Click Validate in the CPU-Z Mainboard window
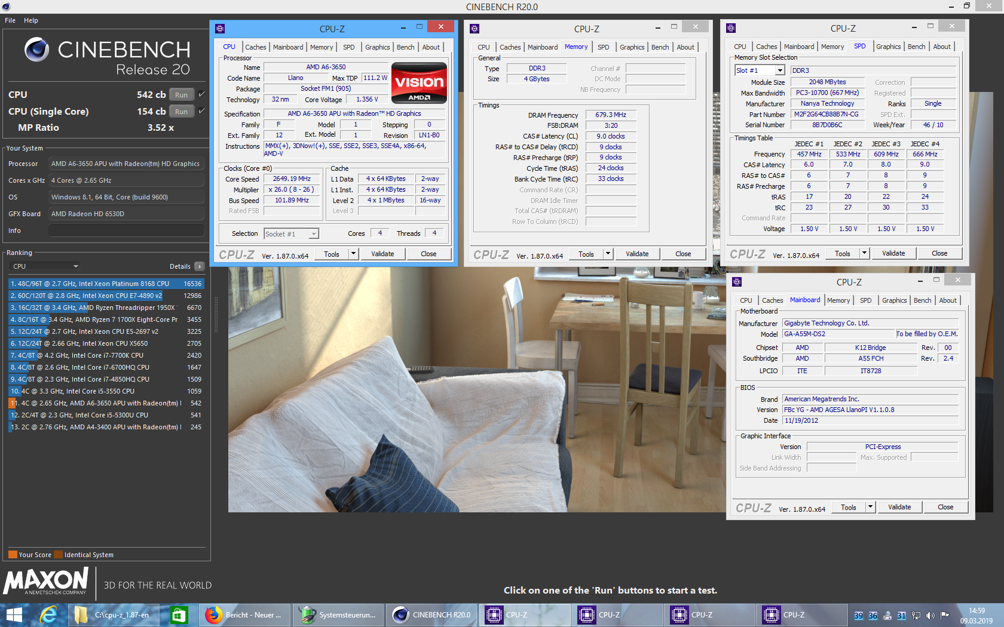This screenshot has height=627, width=1004. tap(899, 507)
